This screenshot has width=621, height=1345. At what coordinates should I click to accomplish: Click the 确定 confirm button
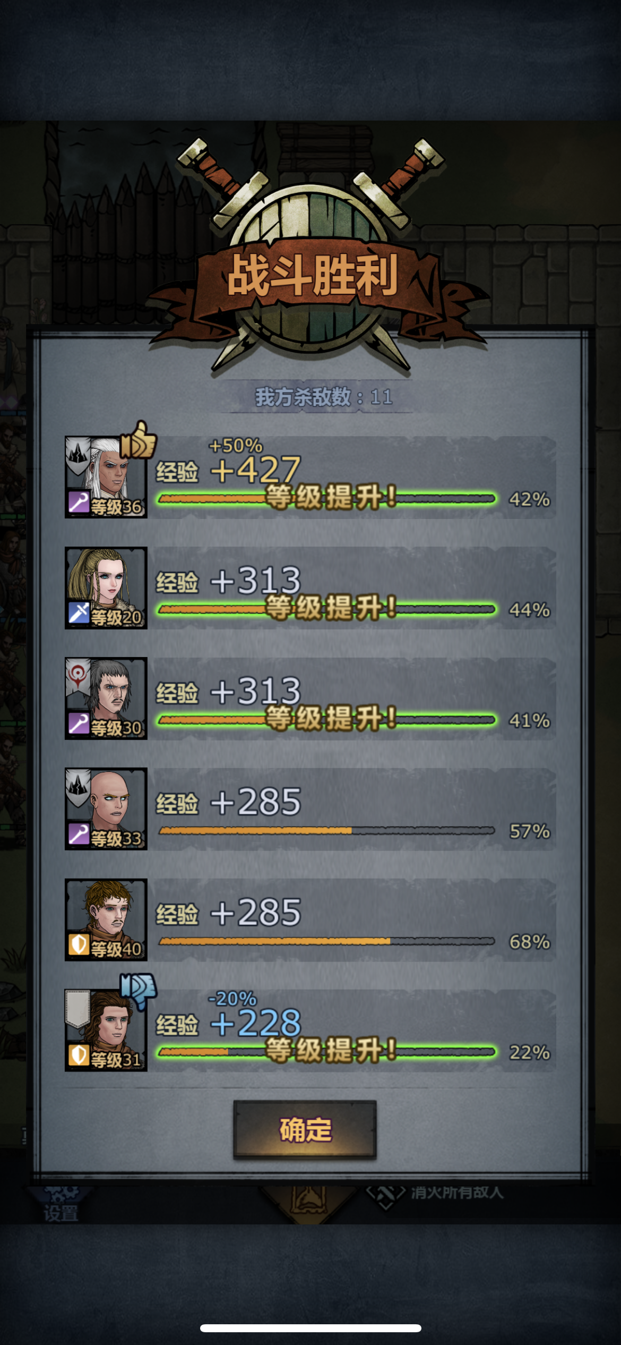305,1129
